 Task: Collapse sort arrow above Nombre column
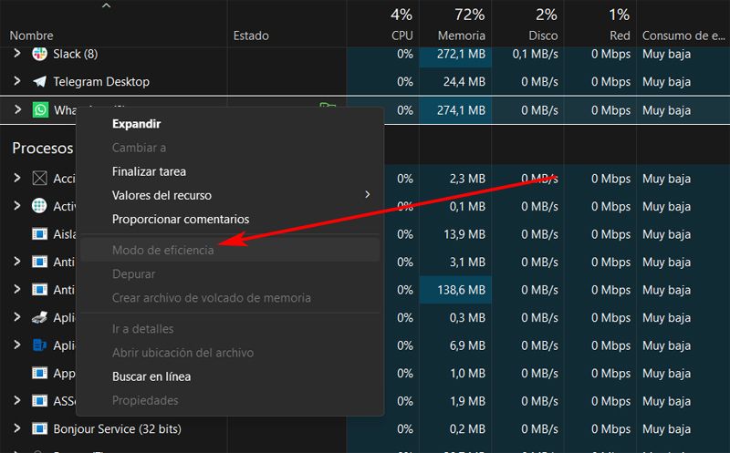106,6
